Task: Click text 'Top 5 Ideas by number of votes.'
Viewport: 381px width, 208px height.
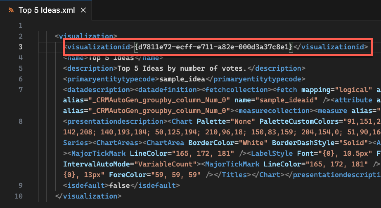Action: [182, 68]
